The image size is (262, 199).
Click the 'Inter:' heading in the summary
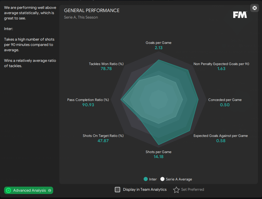pos(9,29)
